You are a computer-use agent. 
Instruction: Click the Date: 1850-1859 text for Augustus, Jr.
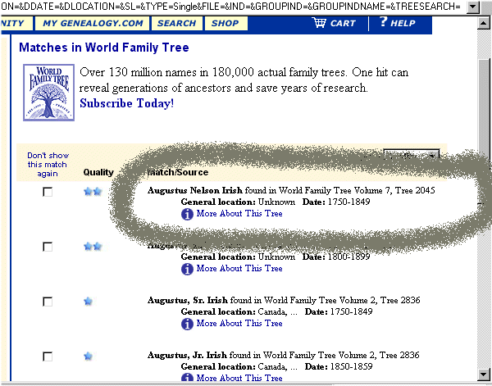[x=339, y=366]
